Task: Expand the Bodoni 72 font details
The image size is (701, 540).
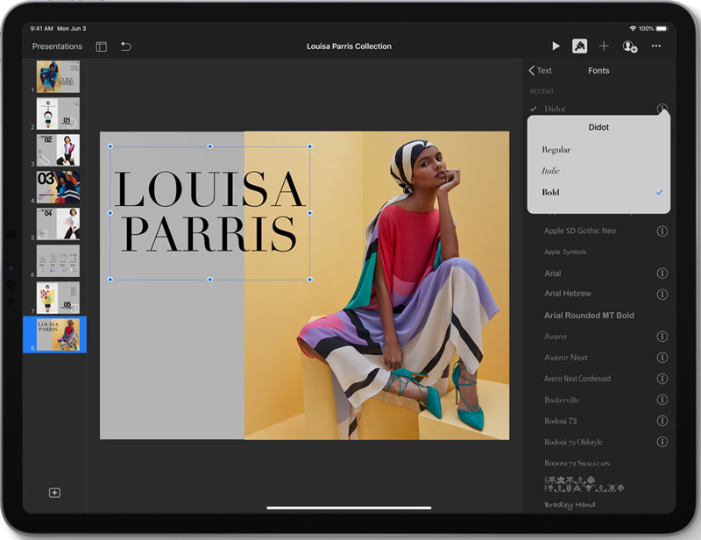Action: click(x=662, y=421)
